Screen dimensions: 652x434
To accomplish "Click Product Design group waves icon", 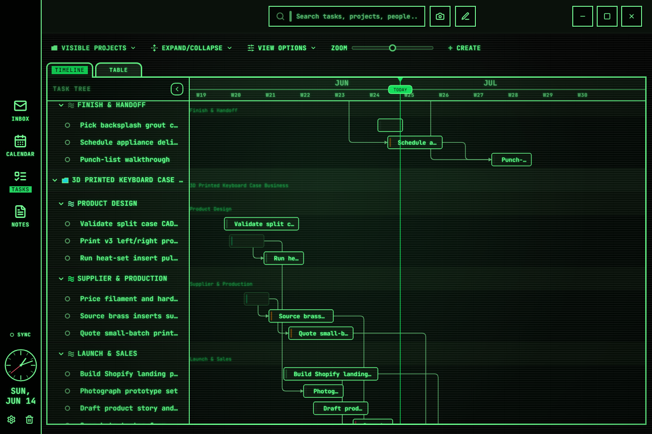I will [x=71, y=203].
